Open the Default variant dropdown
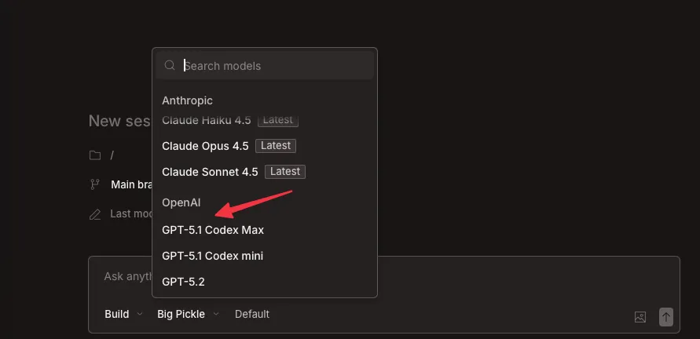This screenshot has height=339, width=700. click(x=251, y=314)
